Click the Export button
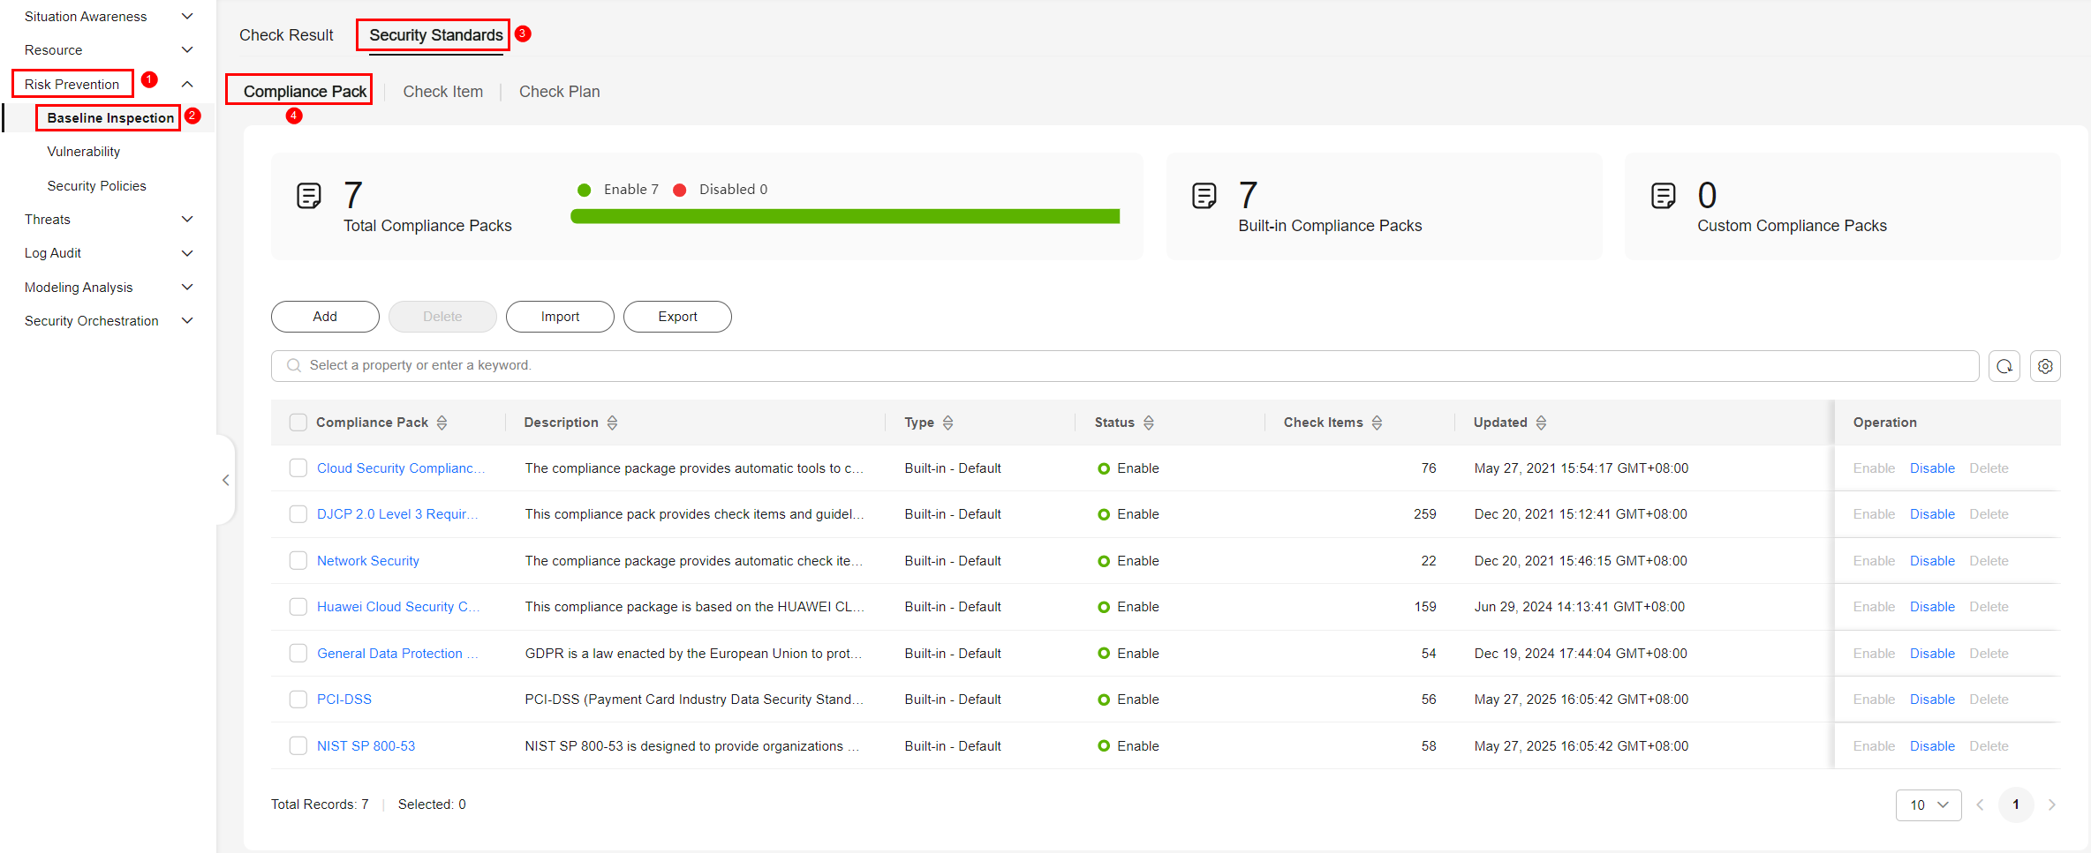Image resolution: width=2091 pixels, height=853 pixels. [677, 317]
